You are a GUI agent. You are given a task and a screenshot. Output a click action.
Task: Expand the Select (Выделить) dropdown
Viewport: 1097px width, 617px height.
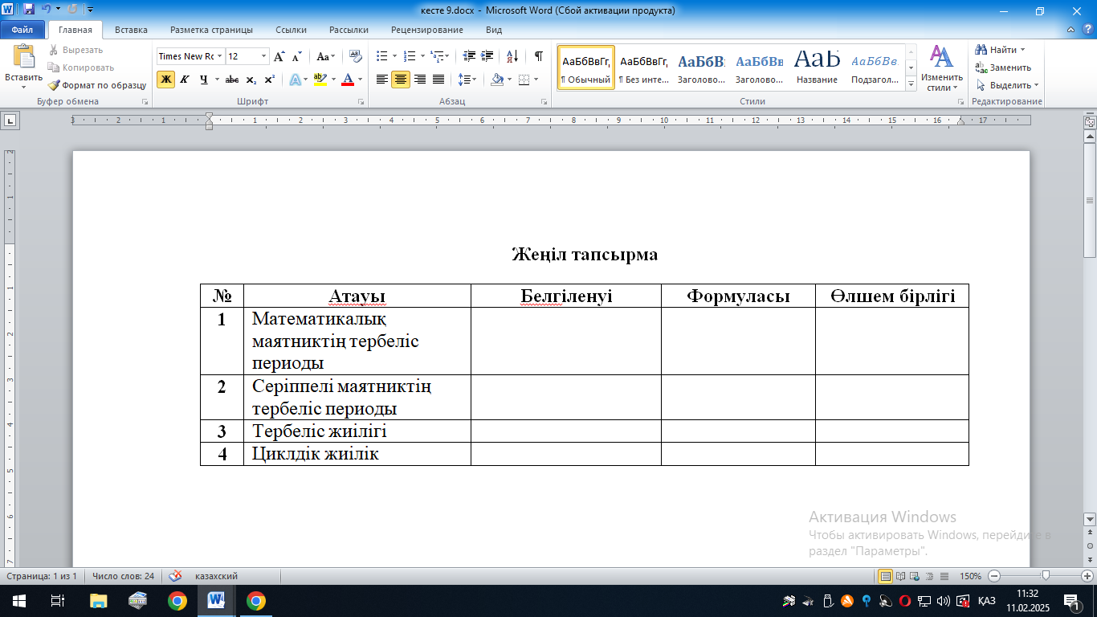pyautogui.click(x=1007, y=85)
